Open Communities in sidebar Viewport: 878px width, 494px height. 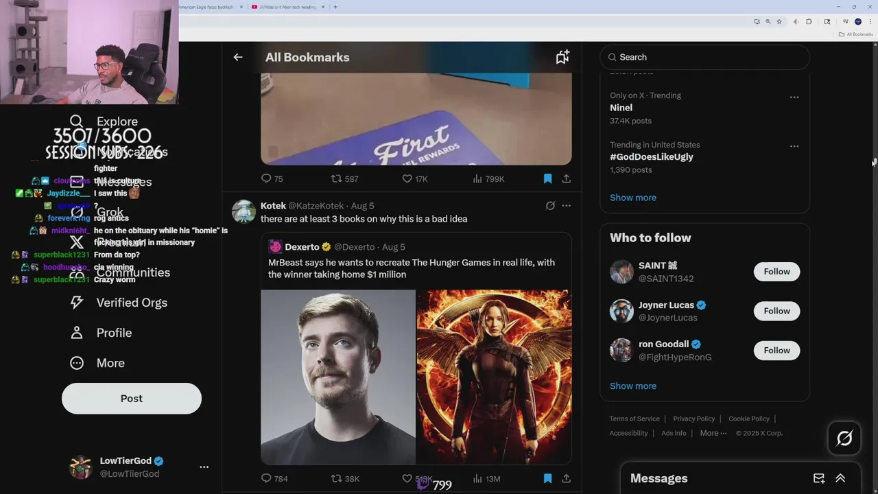pyautogui.click(x=121, y=272)
